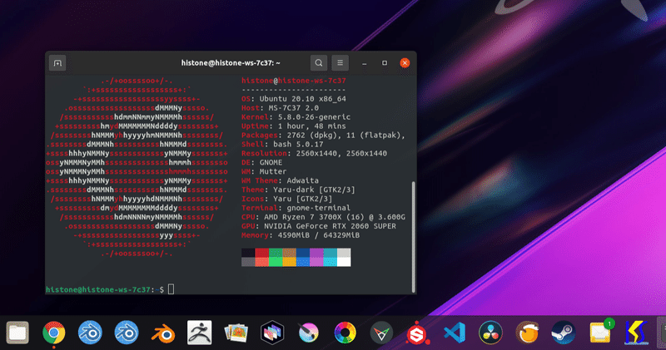
Task: Open the hexagon-shaped app icon
Action: (272, 333)
